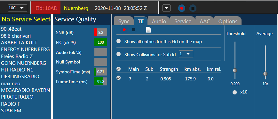
Task: Click the empty Audio (ok %) indicator bar
Action: point(101,52)
